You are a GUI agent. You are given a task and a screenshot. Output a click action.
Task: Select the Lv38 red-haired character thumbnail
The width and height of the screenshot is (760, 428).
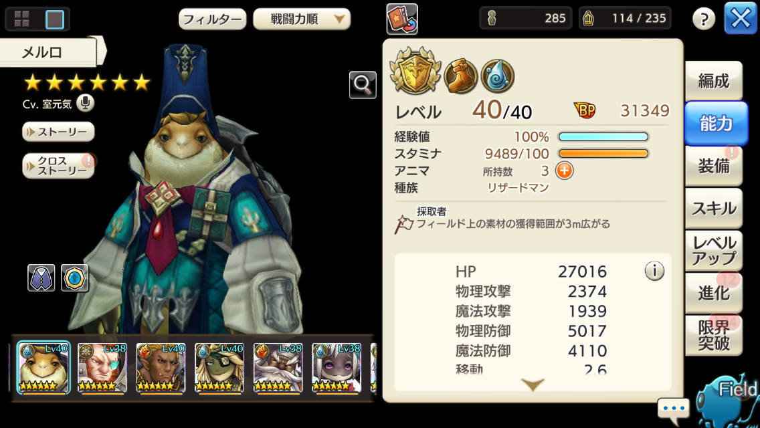[102, 367]
